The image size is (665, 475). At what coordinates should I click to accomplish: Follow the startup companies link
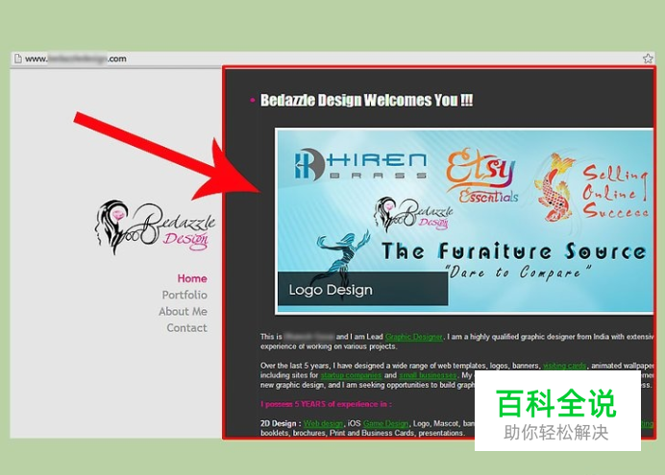[x=351, y=375]
